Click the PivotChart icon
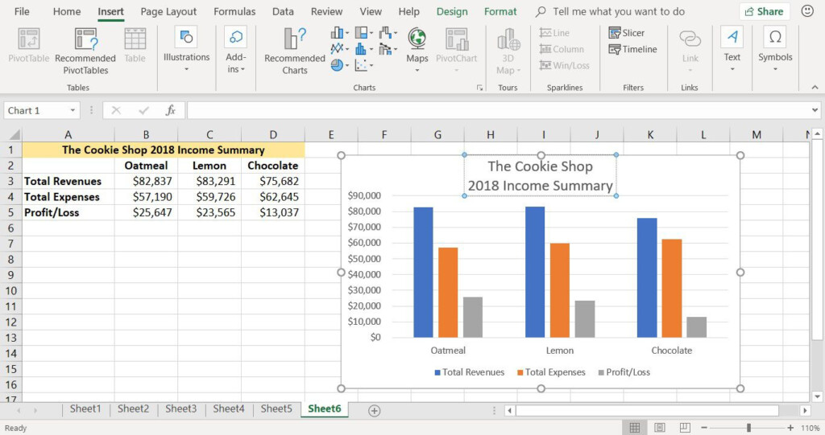Screen dimensions: 825x435 click(456, 39)
